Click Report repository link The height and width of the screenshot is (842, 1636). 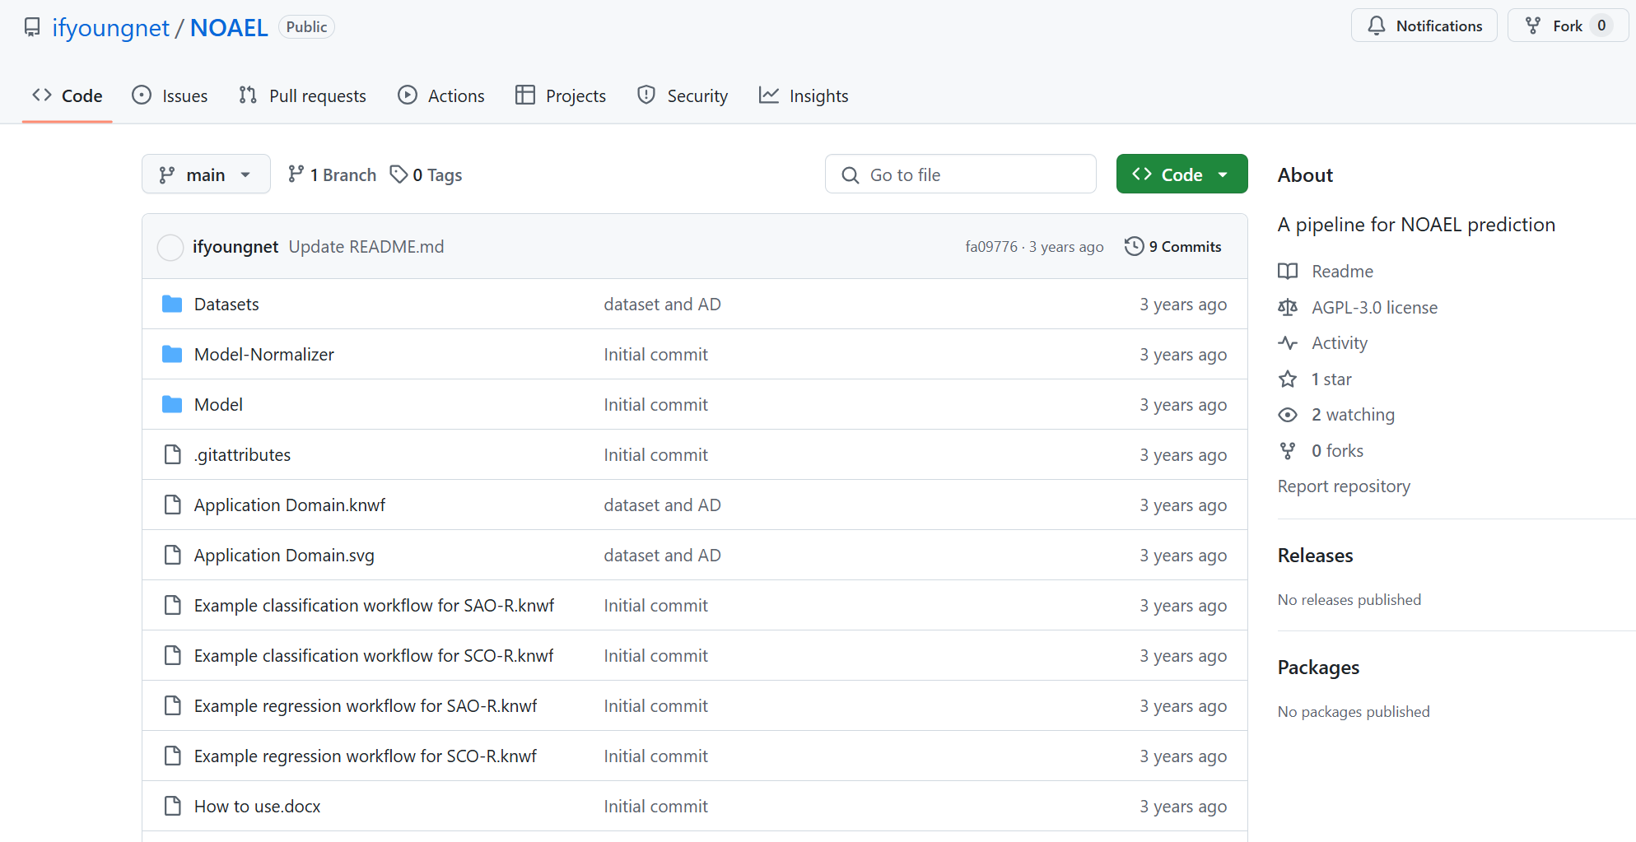(x=1344, y=486)
